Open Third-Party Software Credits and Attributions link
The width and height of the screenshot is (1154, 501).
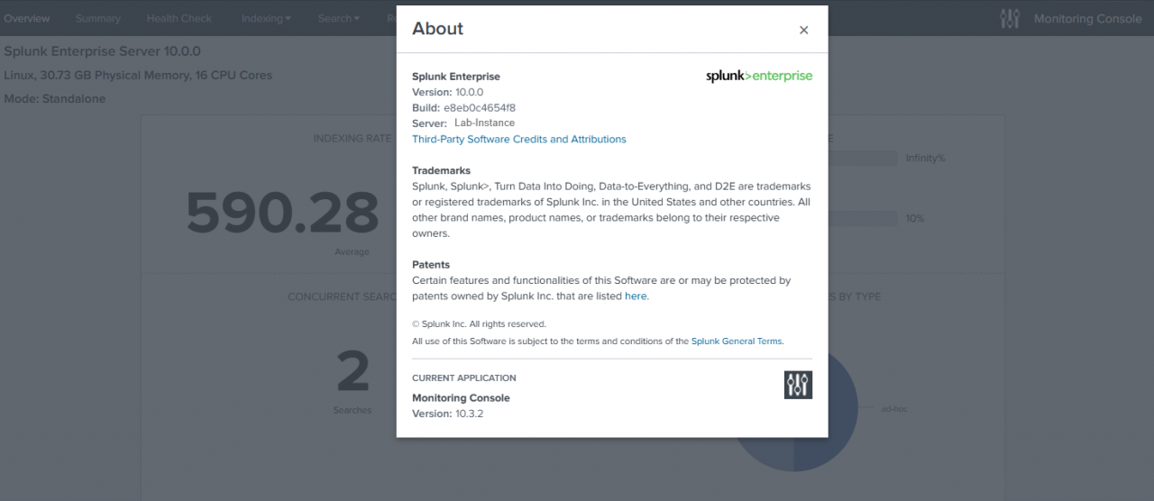click(x=518, y=139)
